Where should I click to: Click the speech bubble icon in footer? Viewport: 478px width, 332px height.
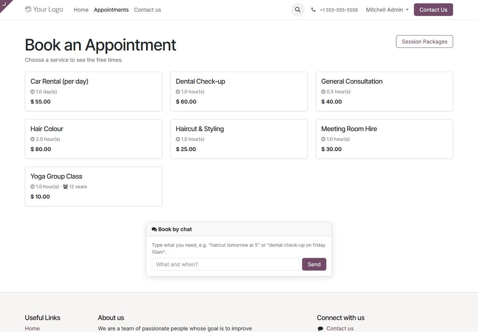(x=320, y=329)
